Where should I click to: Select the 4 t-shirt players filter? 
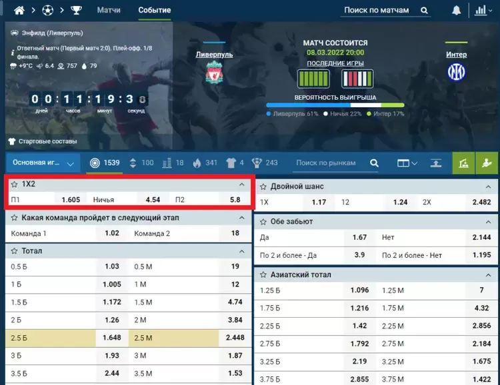pyautogui.click(x=235, y=163)
